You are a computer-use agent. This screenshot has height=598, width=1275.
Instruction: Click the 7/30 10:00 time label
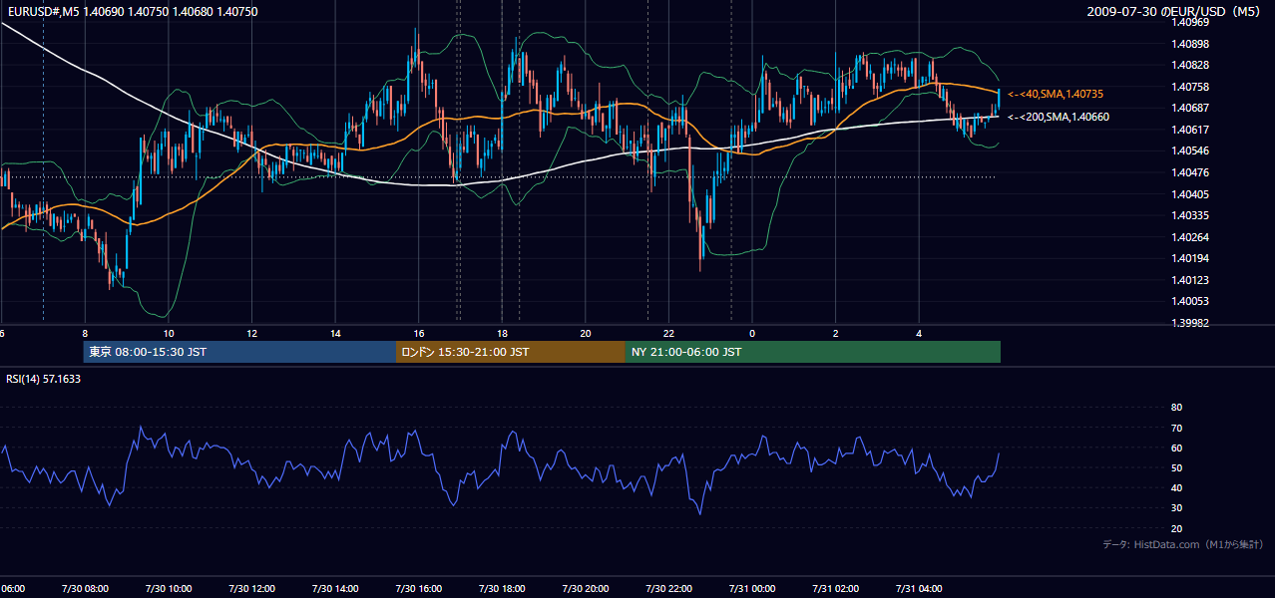[169, 589]
